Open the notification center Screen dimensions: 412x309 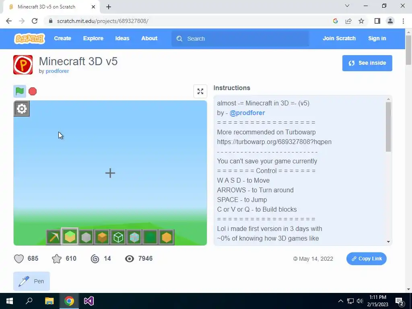(400, 301)
